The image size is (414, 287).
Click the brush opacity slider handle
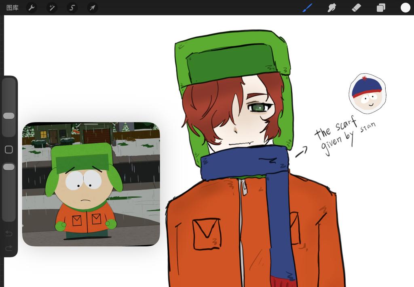pos(9,167)
